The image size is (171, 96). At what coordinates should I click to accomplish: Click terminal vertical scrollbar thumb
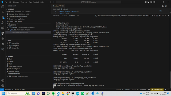tap(170, 80)
